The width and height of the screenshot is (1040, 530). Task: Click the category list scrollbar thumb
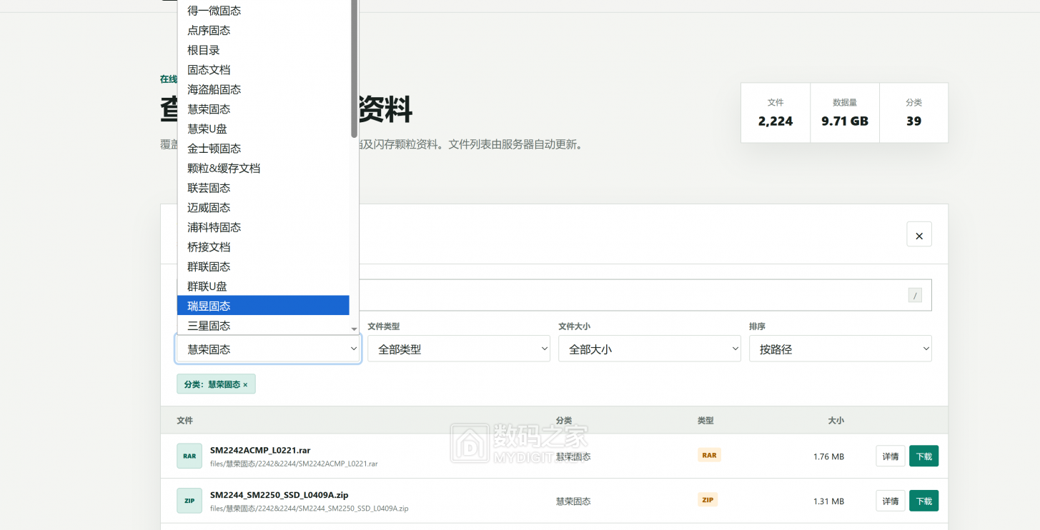tap(354, 68)
